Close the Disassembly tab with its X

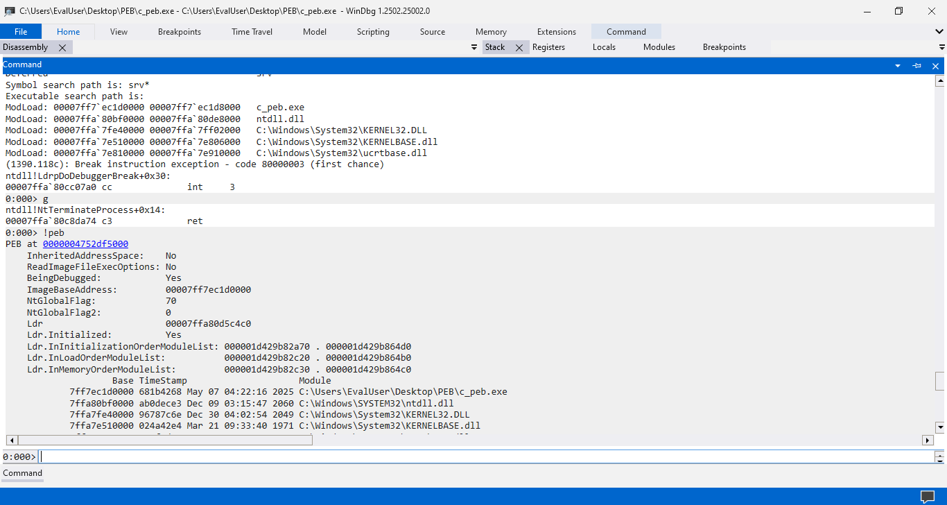[62, 47]
